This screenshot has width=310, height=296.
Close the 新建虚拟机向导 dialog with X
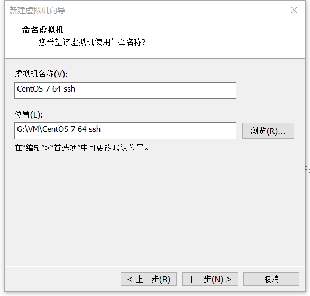(294, 10)
